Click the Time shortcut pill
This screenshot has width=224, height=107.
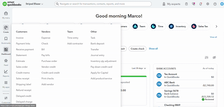pos(158,26)
